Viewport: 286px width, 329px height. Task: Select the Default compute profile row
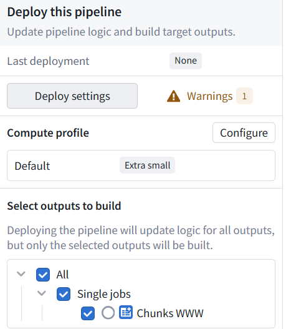pyautogui.click(x=141, y=165)
